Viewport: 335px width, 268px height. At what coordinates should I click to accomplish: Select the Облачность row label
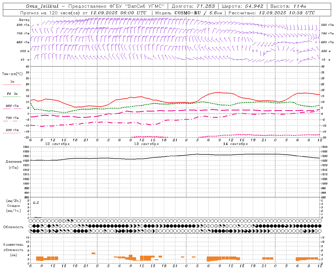[x=13, y=227]
